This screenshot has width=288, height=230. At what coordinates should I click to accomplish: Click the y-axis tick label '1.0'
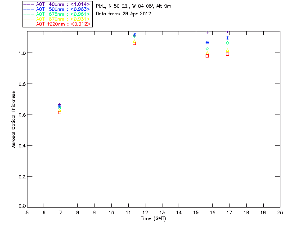click(22, 53)
